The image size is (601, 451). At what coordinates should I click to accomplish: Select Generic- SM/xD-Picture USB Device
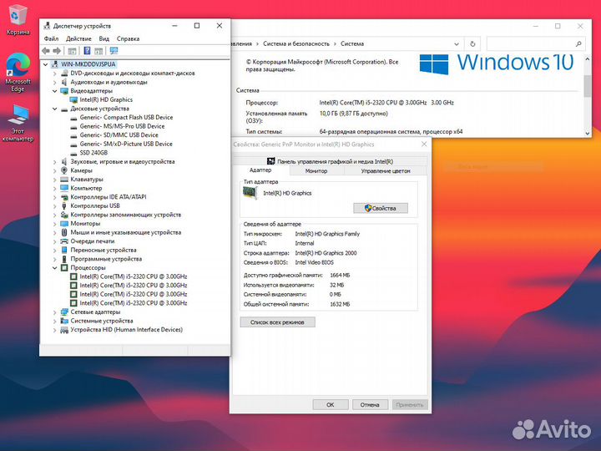pyautogui.click(x=126, y=144)
